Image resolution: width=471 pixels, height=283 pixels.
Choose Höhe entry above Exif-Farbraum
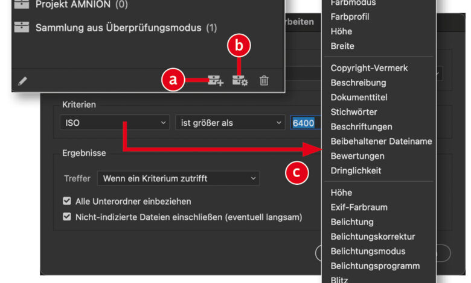point(341,193)
